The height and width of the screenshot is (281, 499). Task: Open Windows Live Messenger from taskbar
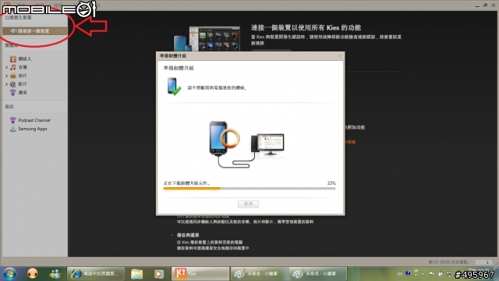(x=55, y=274)
